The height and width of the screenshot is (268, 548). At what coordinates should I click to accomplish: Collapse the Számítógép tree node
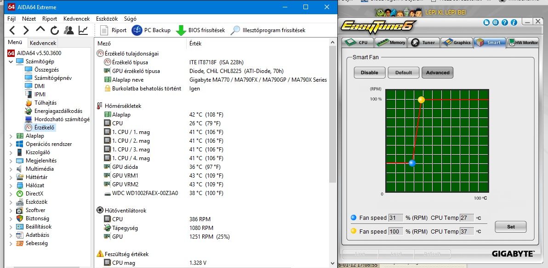tap(11, 61)
